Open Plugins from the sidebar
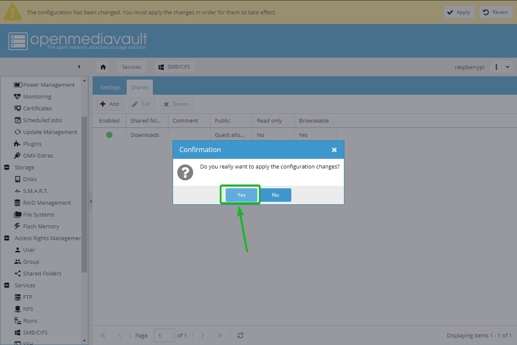 [32, 144]
